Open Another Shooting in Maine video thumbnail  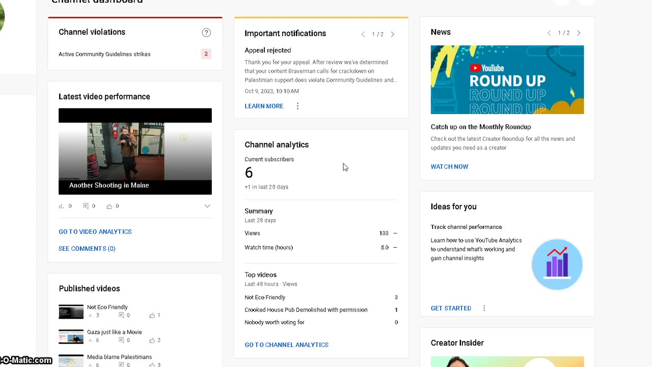(x=135, y=151)
